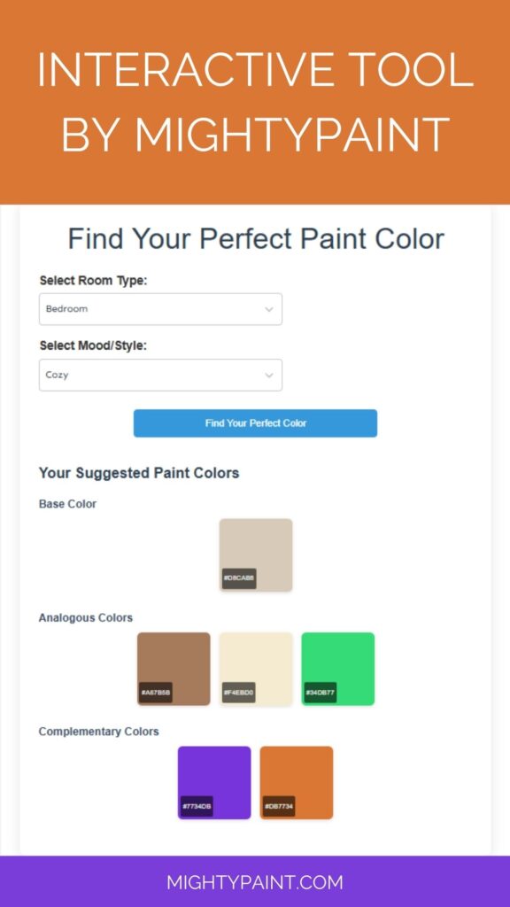
Task: Click the Cozy mood selector chevron
Action: pos(268,375)
